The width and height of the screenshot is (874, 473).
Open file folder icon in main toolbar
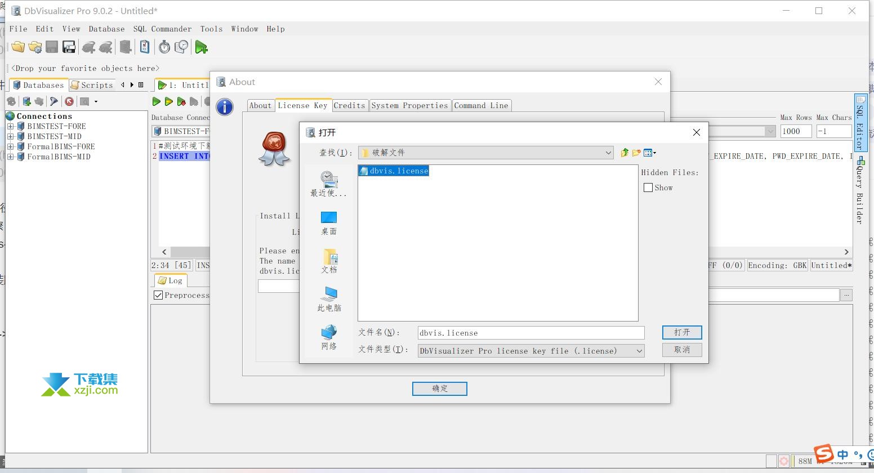click(18, 47)
